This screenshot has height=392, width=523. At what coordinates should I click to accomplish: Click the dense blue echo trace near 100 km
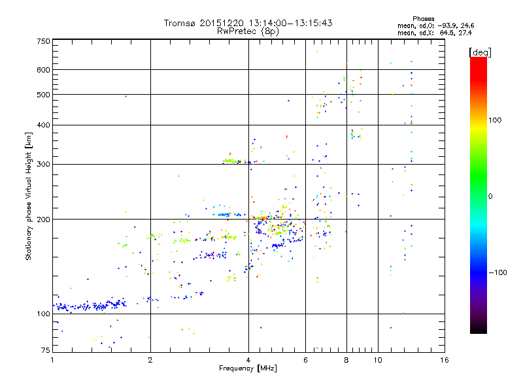[x=90, y=306]
